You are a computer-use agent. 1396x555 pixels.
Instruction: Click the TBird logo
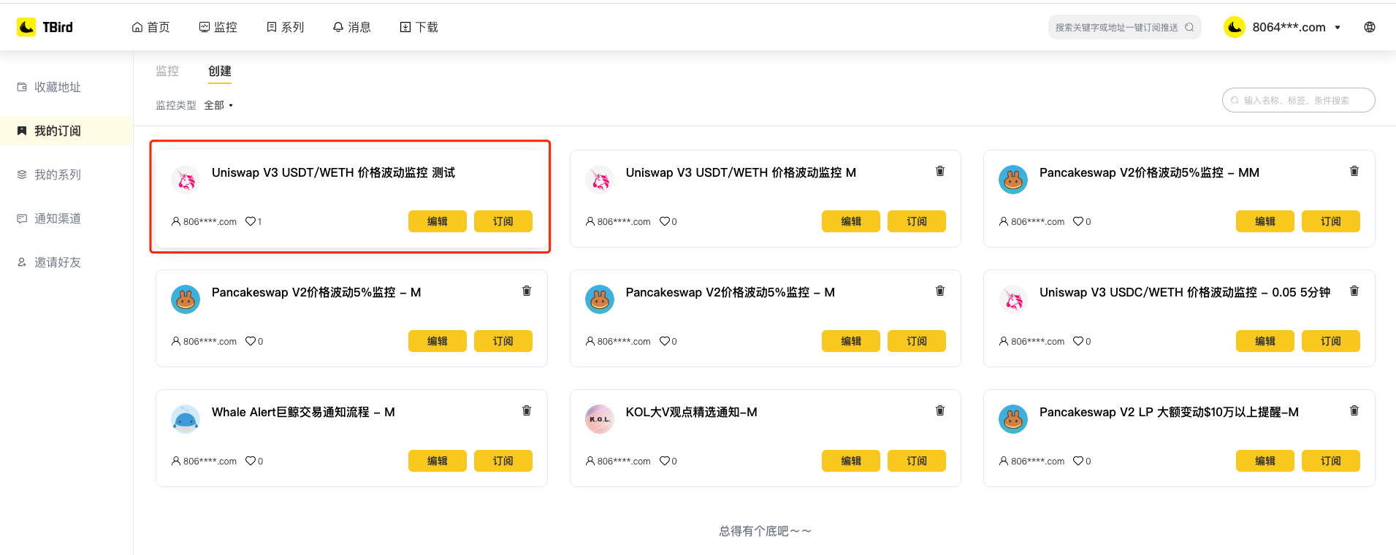coord(45,27)
